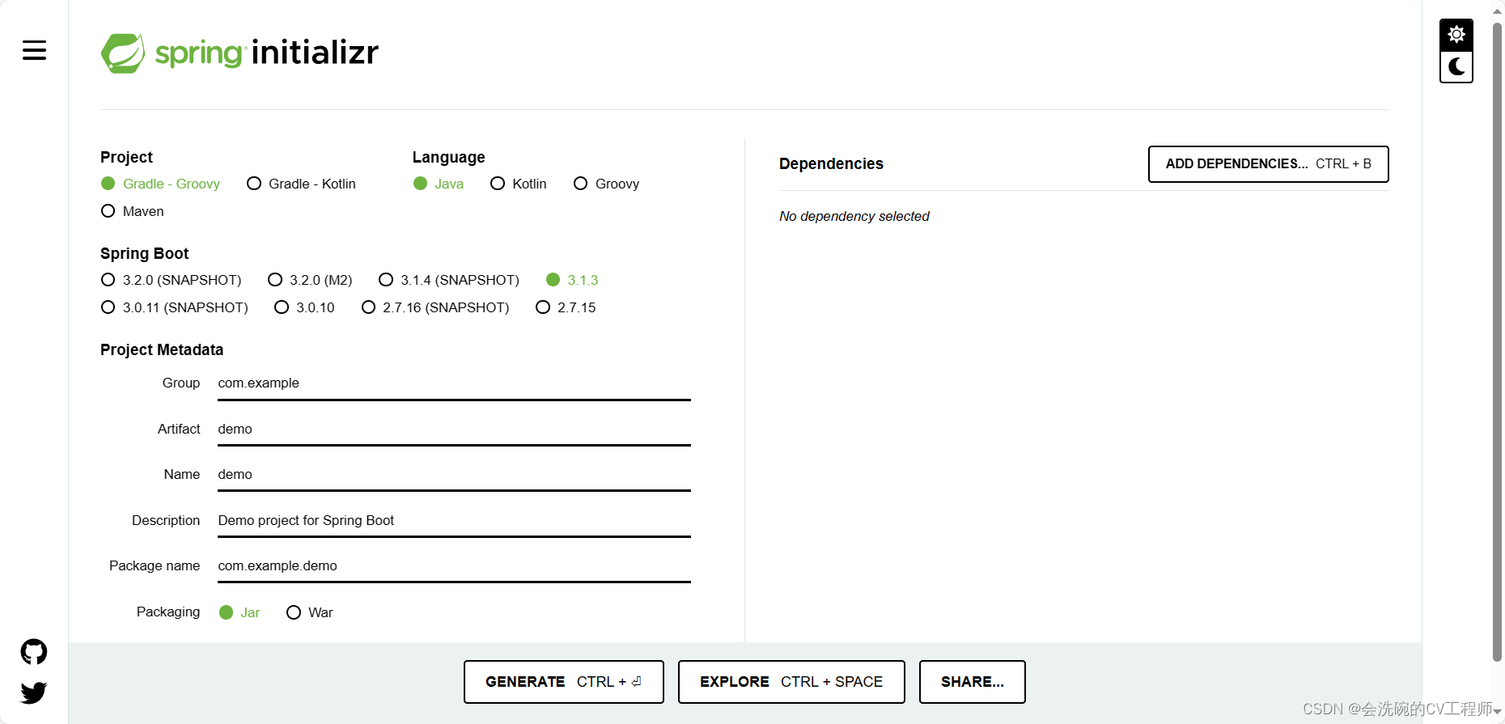
Task: Click the Dependencies heading
Action: coord(831,163)
